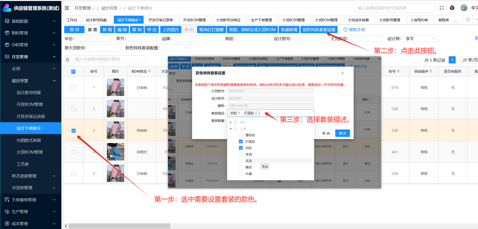Toggle the select-all header checkbox
The height and width of the screenshot is (229, 478).
click(73, 72)
